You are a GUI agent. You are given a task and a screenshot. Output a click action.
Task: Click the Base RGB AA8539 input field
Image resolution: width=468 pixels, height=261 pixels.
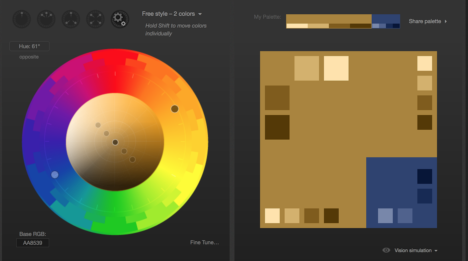pos(32,243)
